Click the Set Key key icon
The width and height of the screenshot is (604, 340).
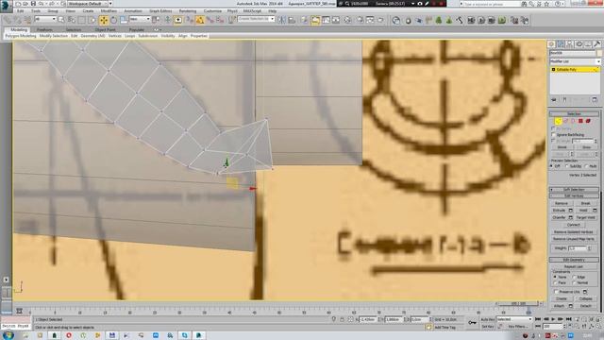tap(472, 323)
